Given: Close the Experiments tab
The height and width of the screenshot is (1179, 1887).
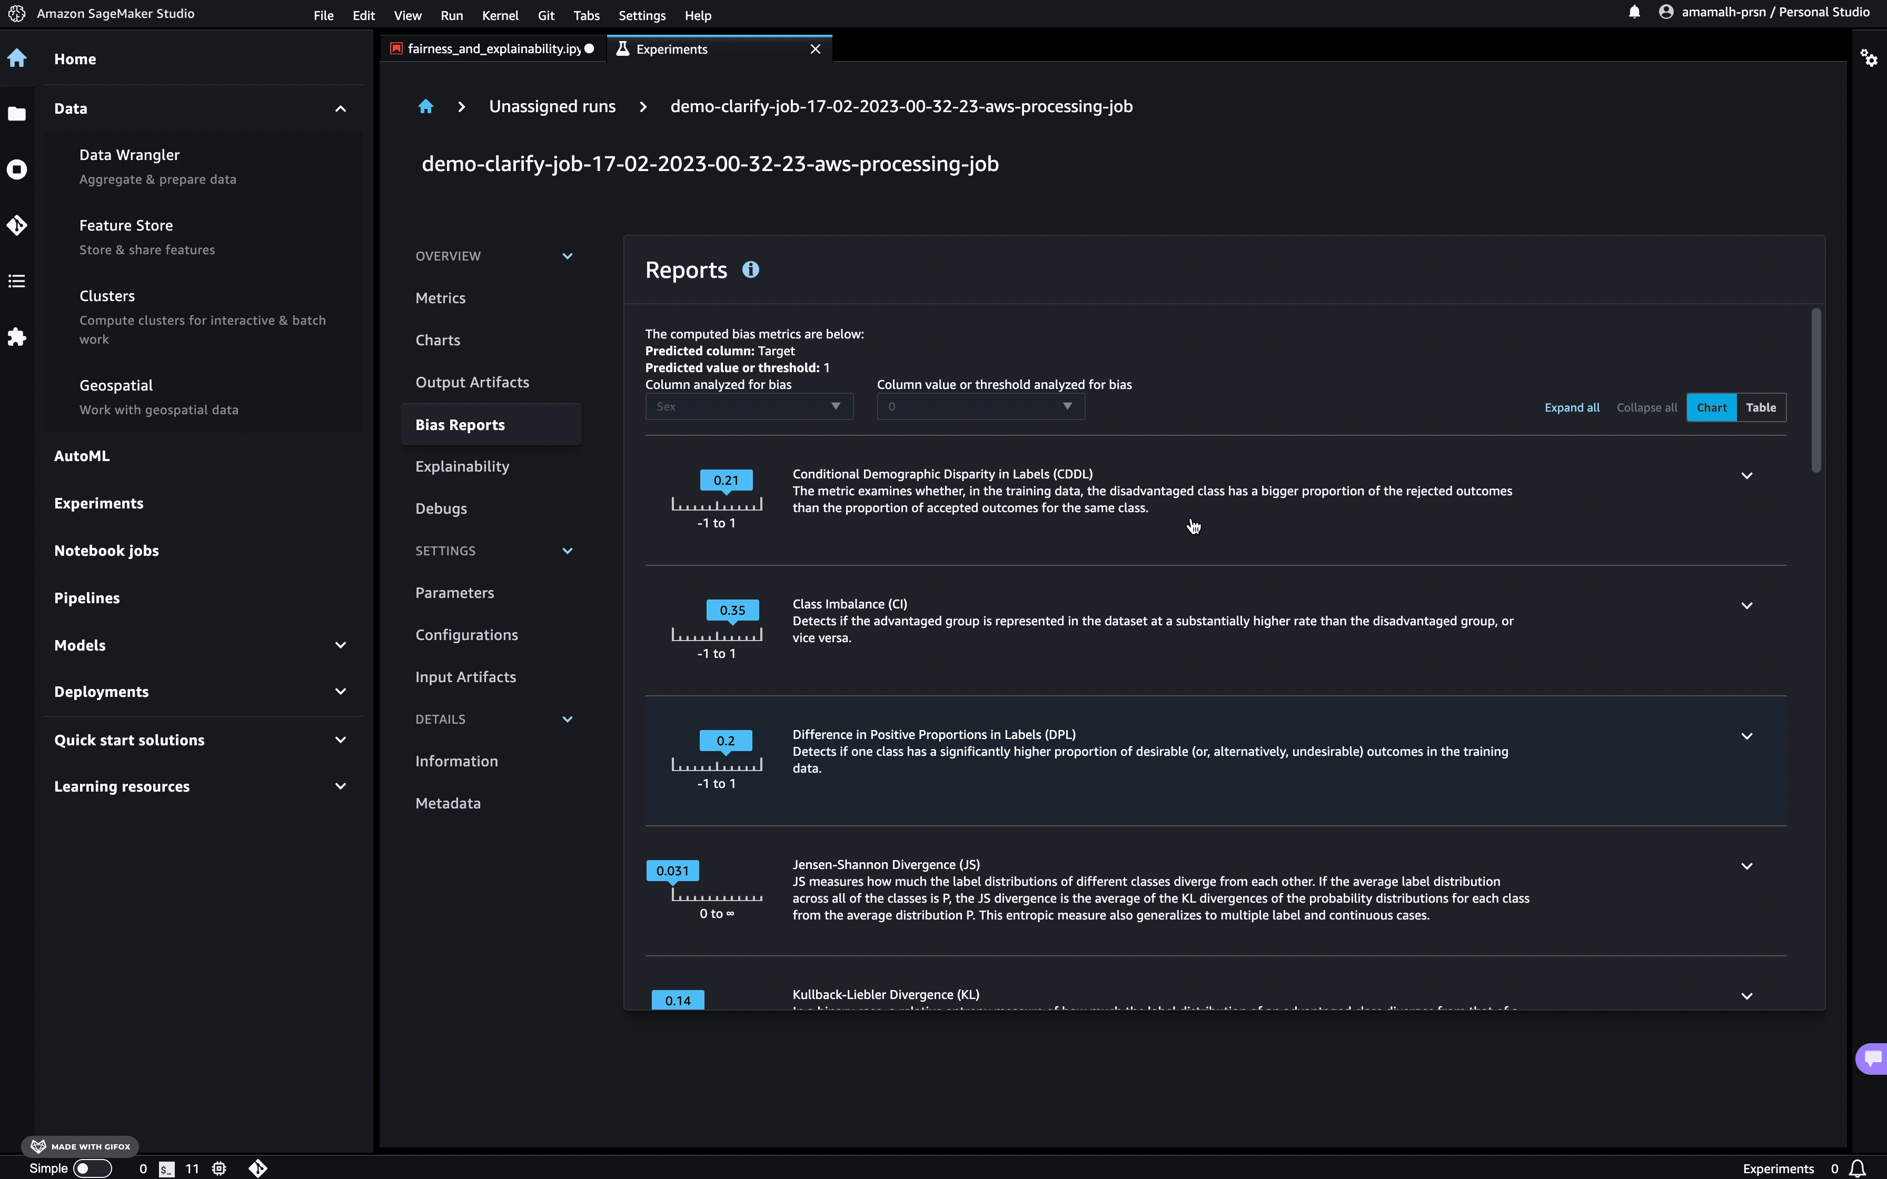Looking at the screenshot, I should [816, 49].
